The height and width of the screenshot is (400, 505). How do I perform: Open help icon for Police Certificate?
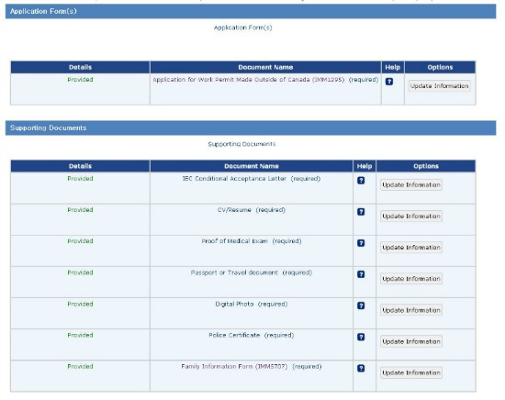pyautogui.click(x=361, y=337)
